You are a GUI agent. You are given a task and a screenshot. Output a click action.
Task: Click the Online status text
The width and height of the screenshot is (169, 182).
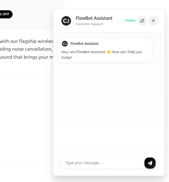click(130, 21)
